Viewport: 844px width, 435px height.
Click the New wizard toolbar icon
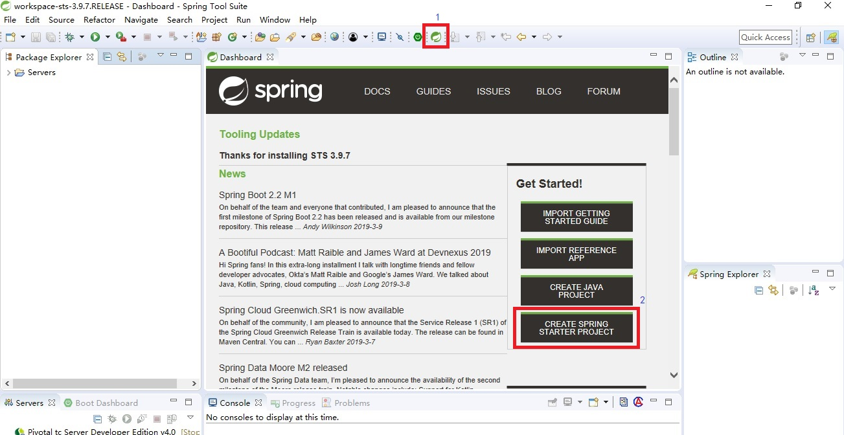(x=10, y=37)
